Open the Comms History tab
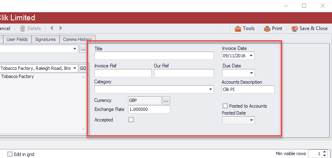The image size is (332, 158). (x=77, y=39)
